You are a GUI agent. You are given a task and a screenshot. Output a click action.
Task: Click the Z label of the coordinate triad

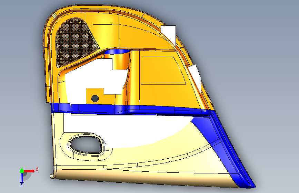22,185
